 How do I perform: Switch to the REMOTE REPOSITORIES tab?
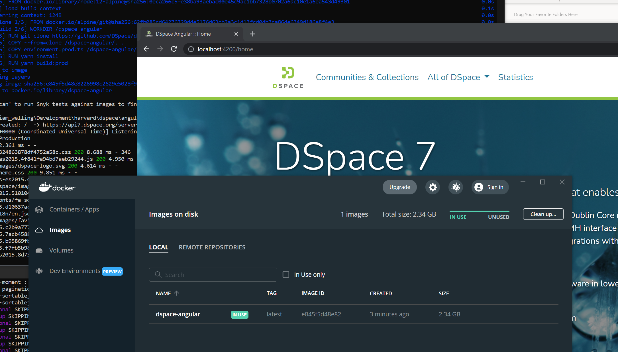pos(212,247)
